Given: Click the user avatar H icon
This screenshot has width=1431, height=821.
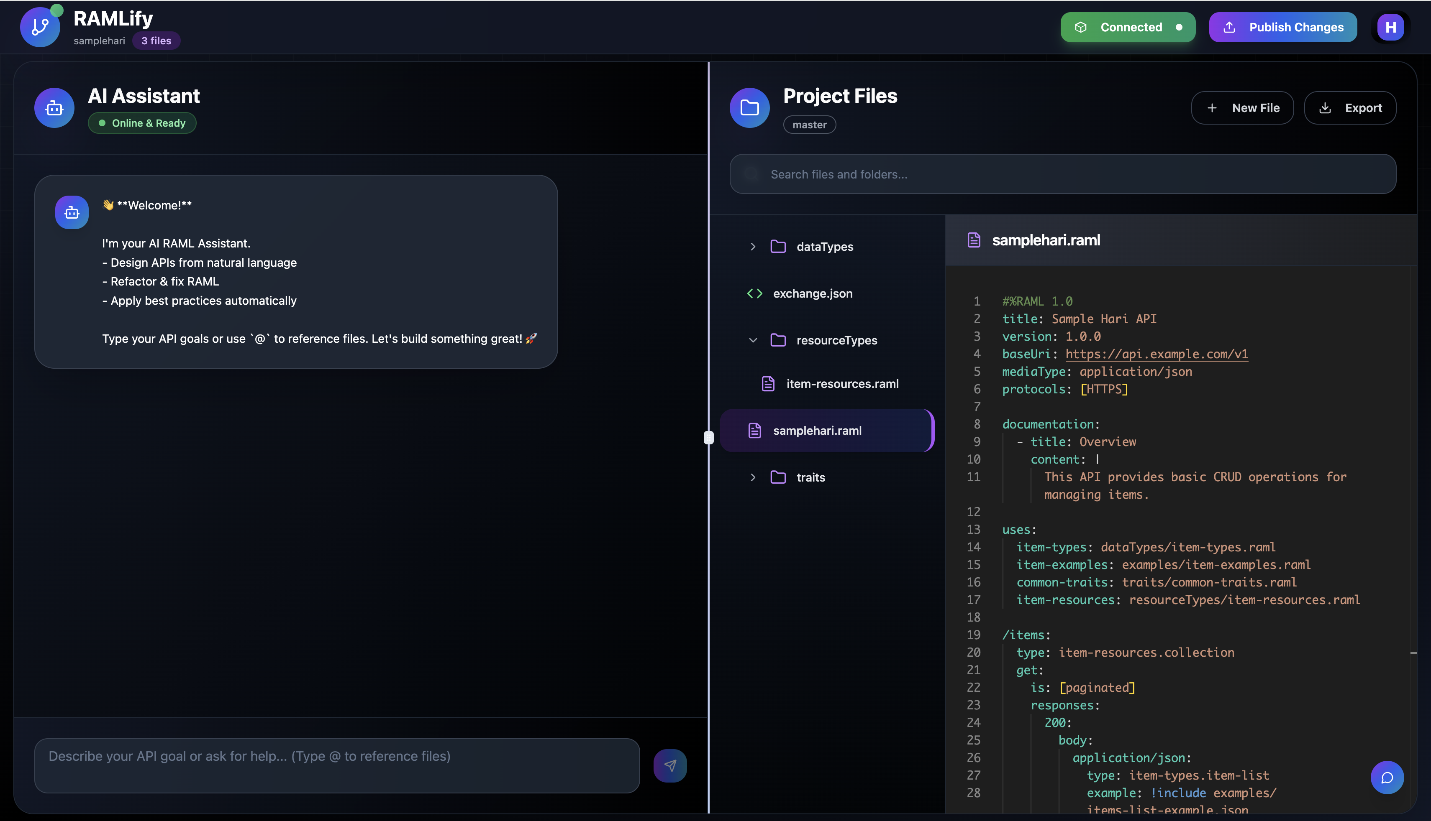Looking at the screenshot, I should 1390,27.
